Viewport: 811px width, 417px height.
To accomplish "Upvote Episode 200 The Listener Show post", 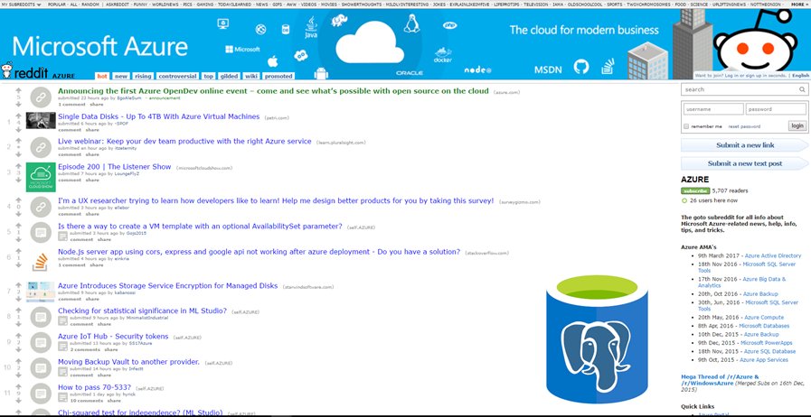I will coord(19,166).
